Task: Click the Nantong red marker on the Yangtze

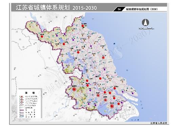Action: pyautogui.click(x=115, y=88)
